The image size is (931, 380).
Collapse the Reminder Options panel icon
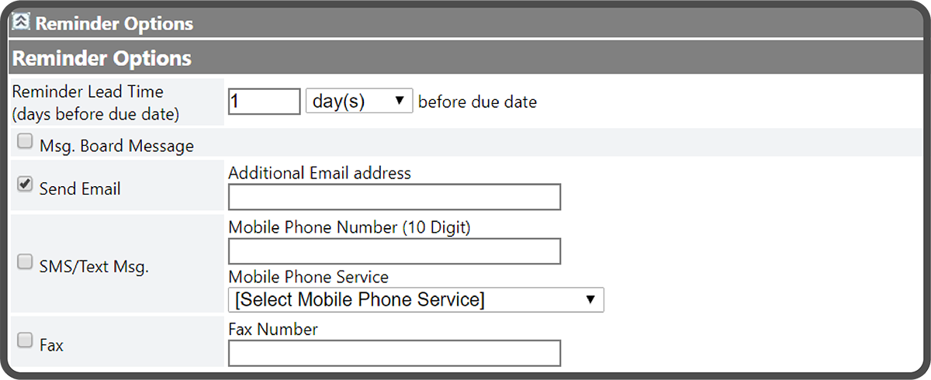(22, 22)
